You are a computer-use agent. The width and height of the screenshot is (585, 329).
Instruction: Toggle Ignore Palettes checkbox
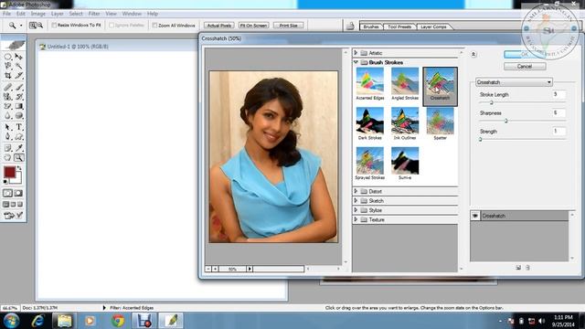(112, 25)
